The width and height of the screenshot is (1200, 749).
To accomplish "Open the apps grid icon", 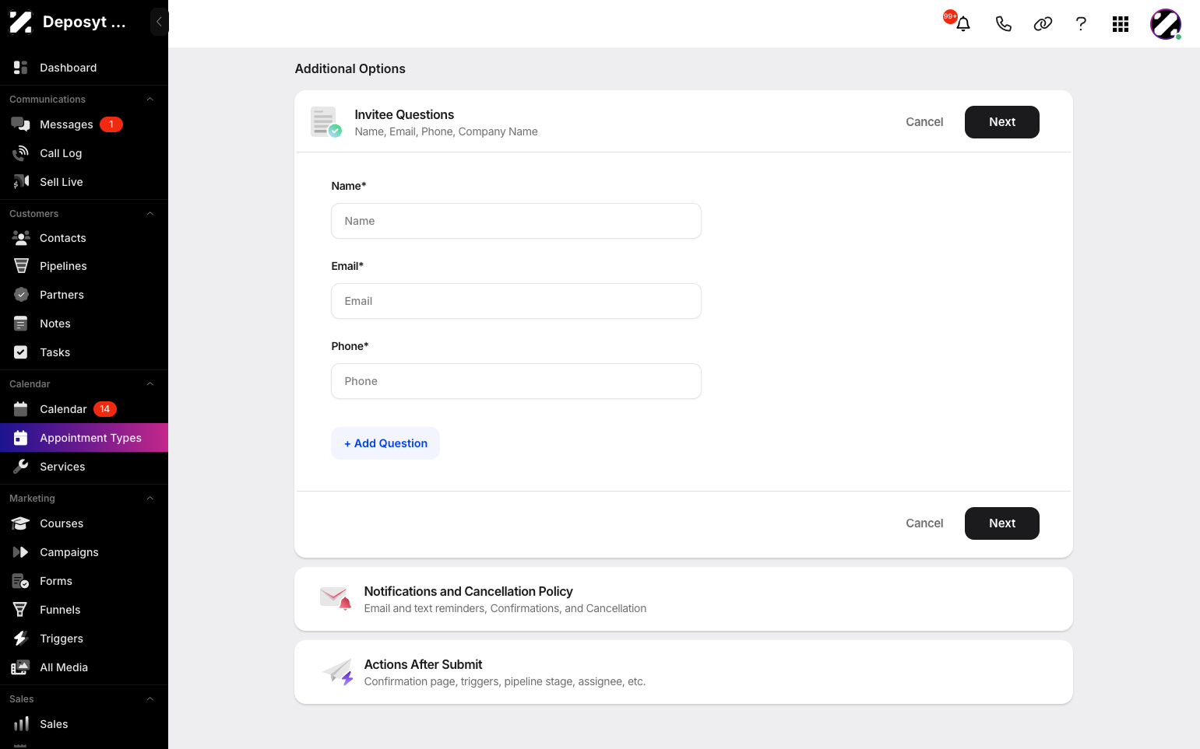I will tap(1121, 24).
